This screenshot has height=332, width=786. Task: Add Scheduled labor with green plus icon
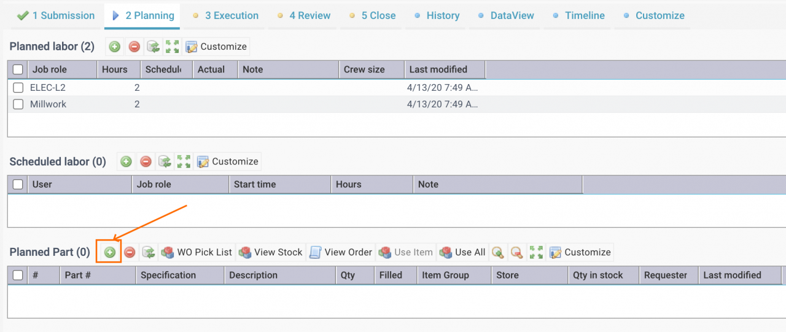pos(126,161)
